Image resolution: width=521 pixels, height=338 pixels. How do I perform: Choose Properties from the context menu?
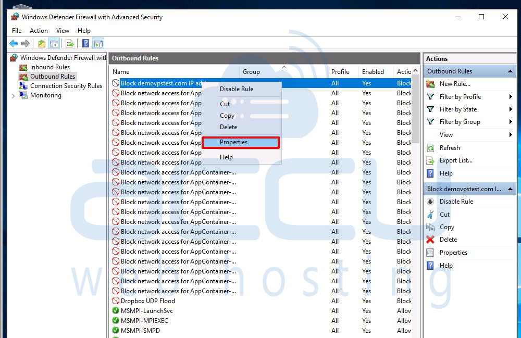click(233, 142)
